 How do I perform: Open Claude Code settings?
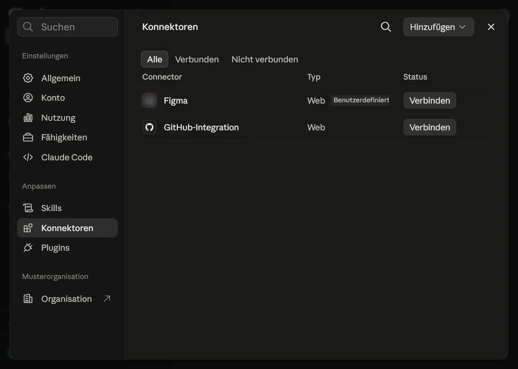pos(67,157)
